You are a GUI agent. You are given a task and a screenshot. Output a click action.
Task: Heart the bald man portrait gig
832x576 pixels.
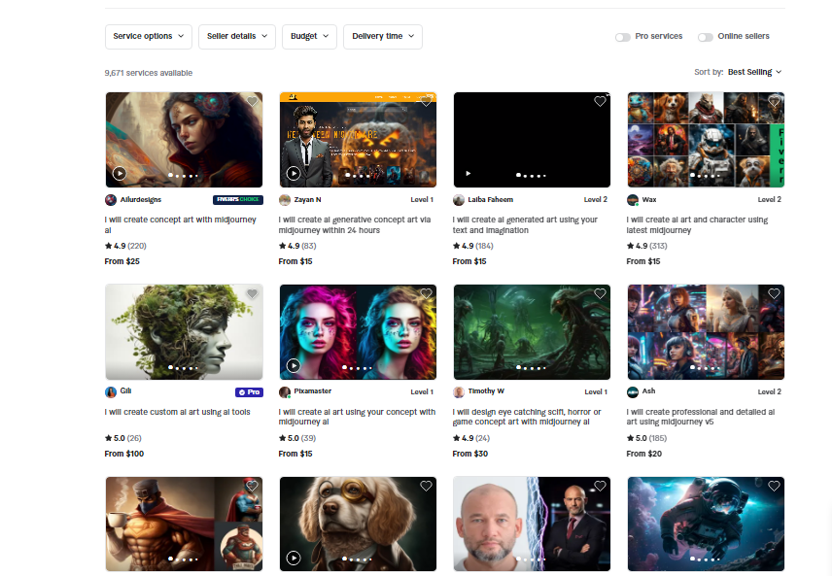point(600,486)
